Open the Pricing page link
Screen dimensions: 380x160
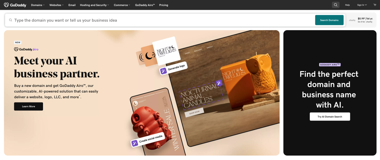pyautogui.click(x=164, y=5)
